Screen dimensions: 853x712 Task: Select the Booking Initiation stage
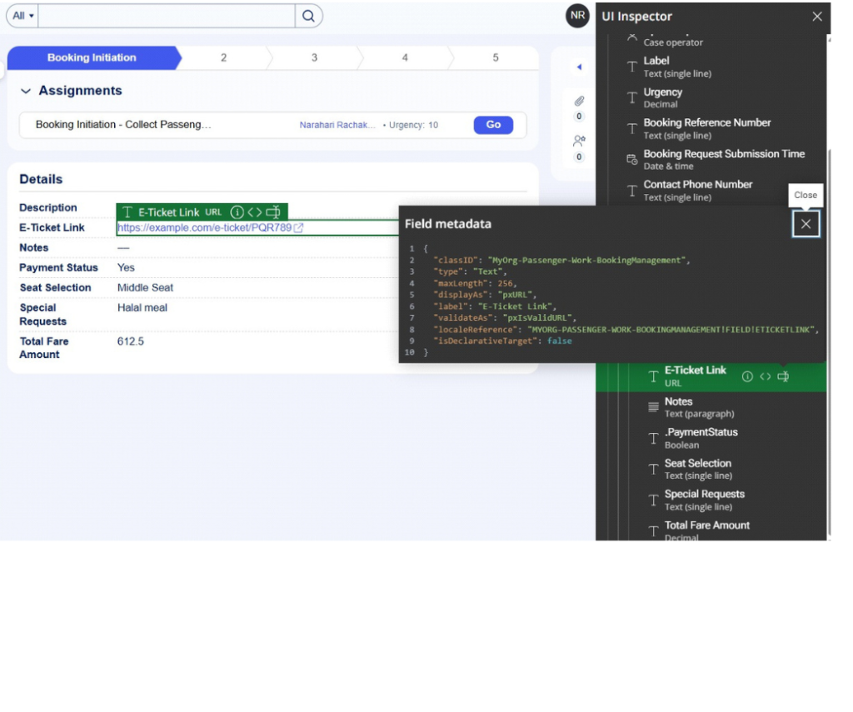click(x=92, y=57)
